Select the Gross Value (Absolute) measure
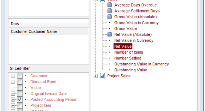 coord(135,17)
